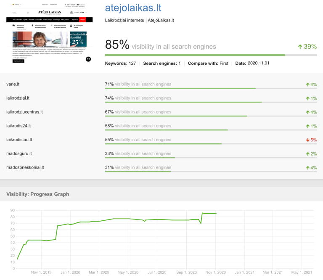Click the Nov 1, 2019 axis label
Image resolution: width=323 pixels, height=280 pixels.
point(41,272)
